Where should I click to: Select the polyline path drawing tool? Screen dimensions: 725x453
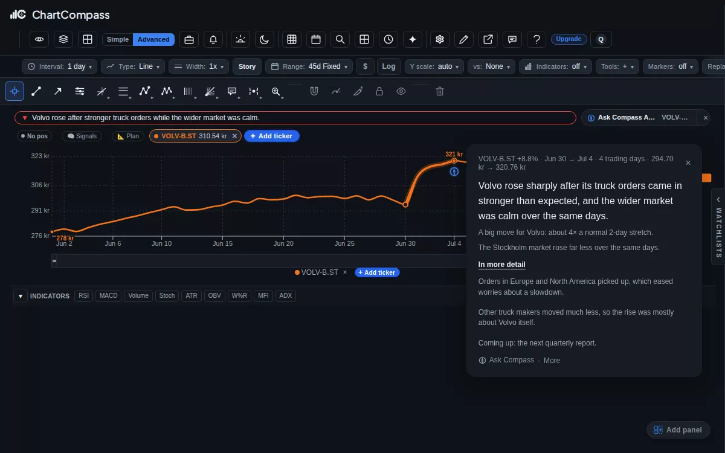[145, 91]
